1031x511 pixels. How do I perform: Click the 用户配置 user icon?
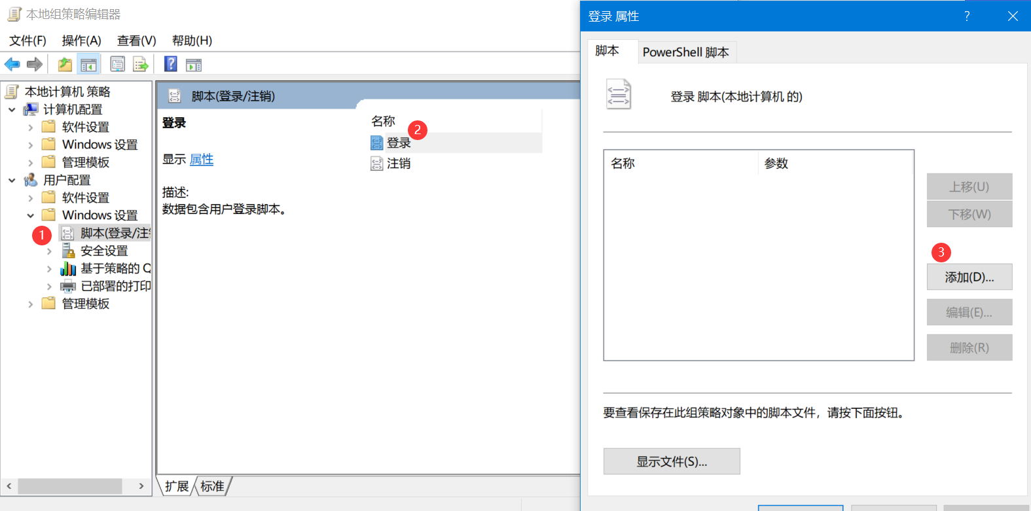coord(30,179)
